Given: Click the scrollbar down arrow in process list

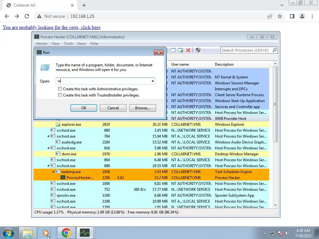Looking at the screenshot, I should coord(275,205).
